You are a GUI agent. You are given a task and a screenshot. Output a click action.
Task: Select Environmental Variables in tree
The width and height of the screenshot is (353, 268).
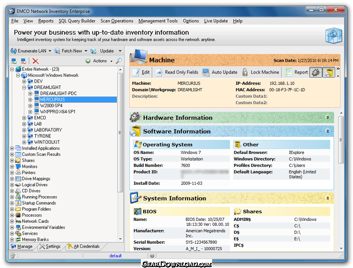(44, 228)
